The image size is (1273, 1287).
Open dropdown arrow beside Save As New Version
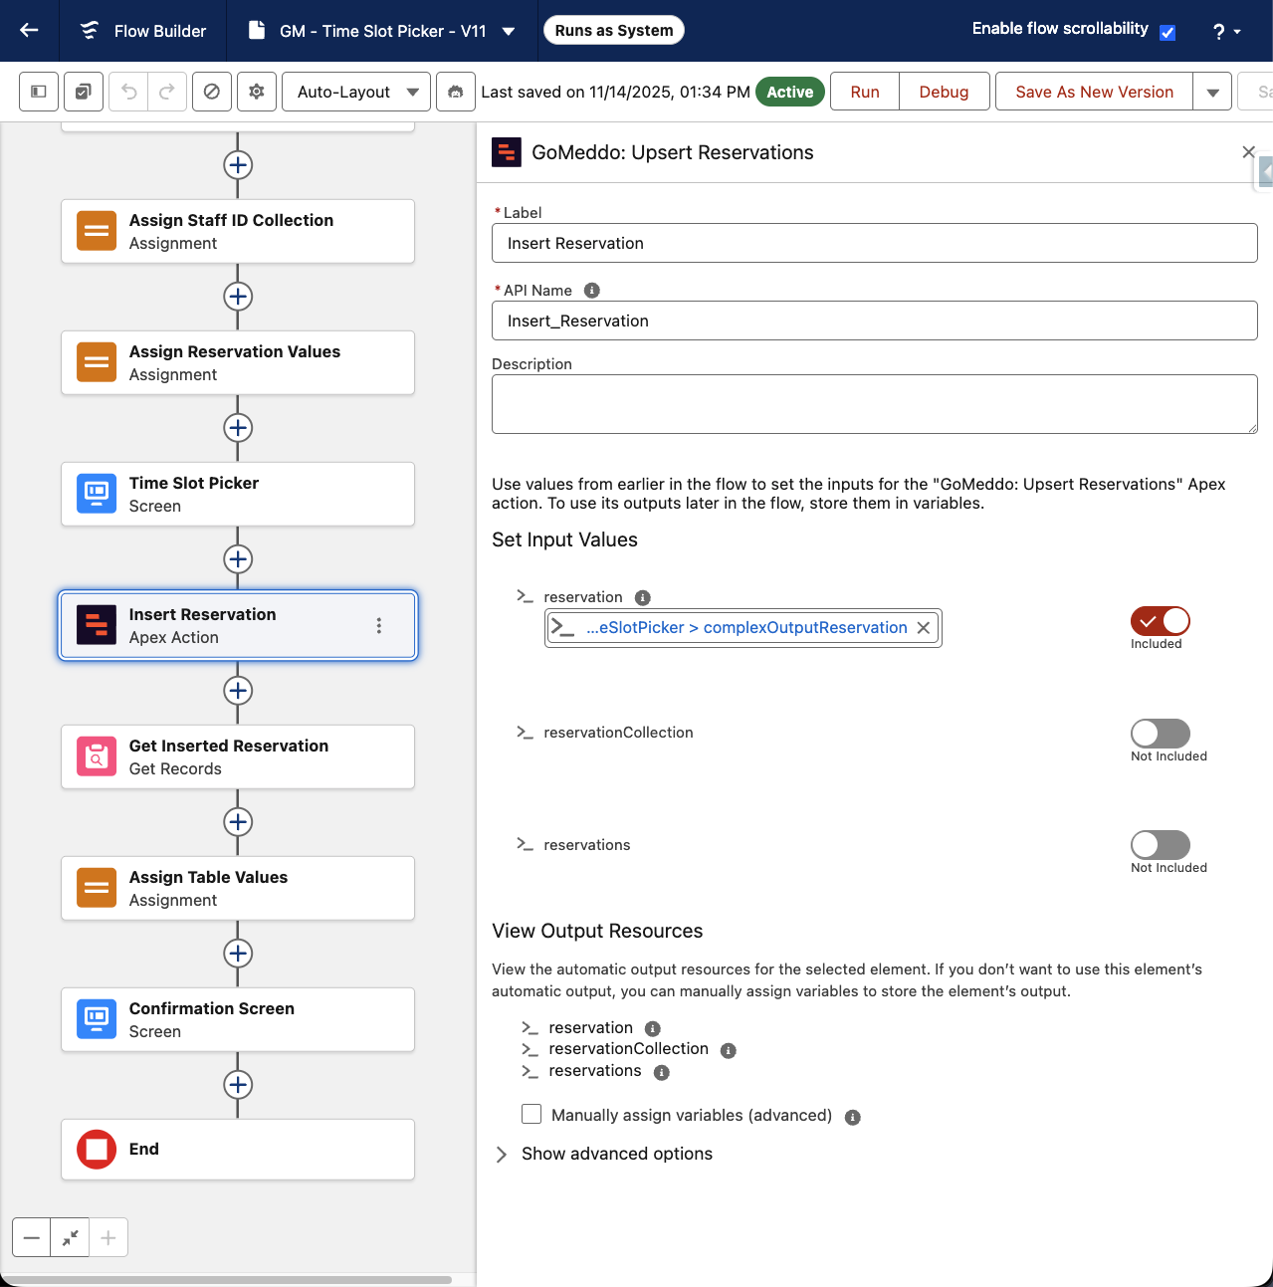tap(1212, 92)
